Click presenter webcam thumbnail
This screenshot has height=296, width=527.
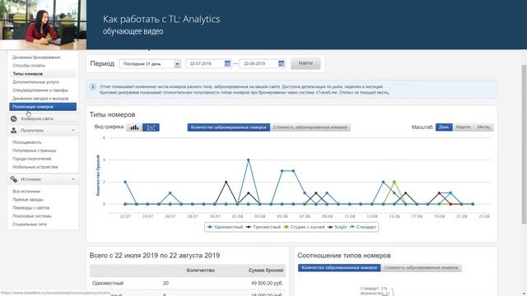click(43, 25)
